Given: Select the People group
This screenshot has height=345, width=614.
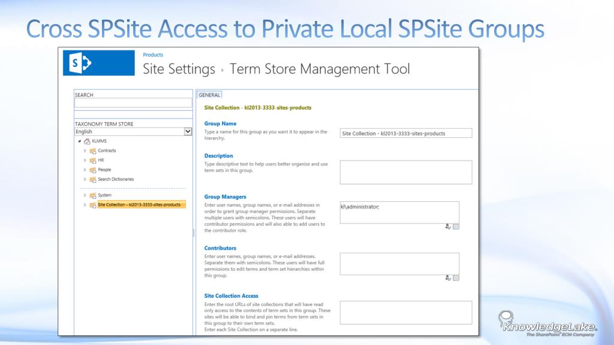Looking at the screenshot, I should [104, 170].
